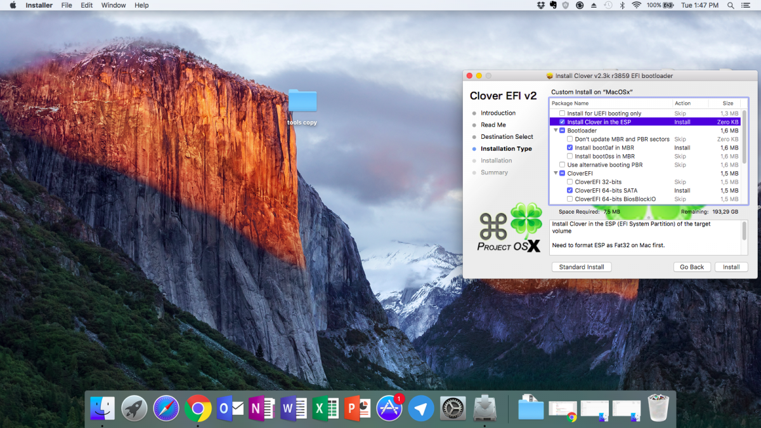Open Microsoft Excel in the dock

[x=325, y=409]
